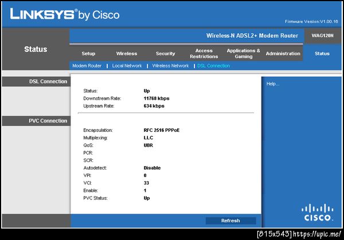Click the PVC Status: label
Viewport: 344px width, 240px height.
point(95,198)
